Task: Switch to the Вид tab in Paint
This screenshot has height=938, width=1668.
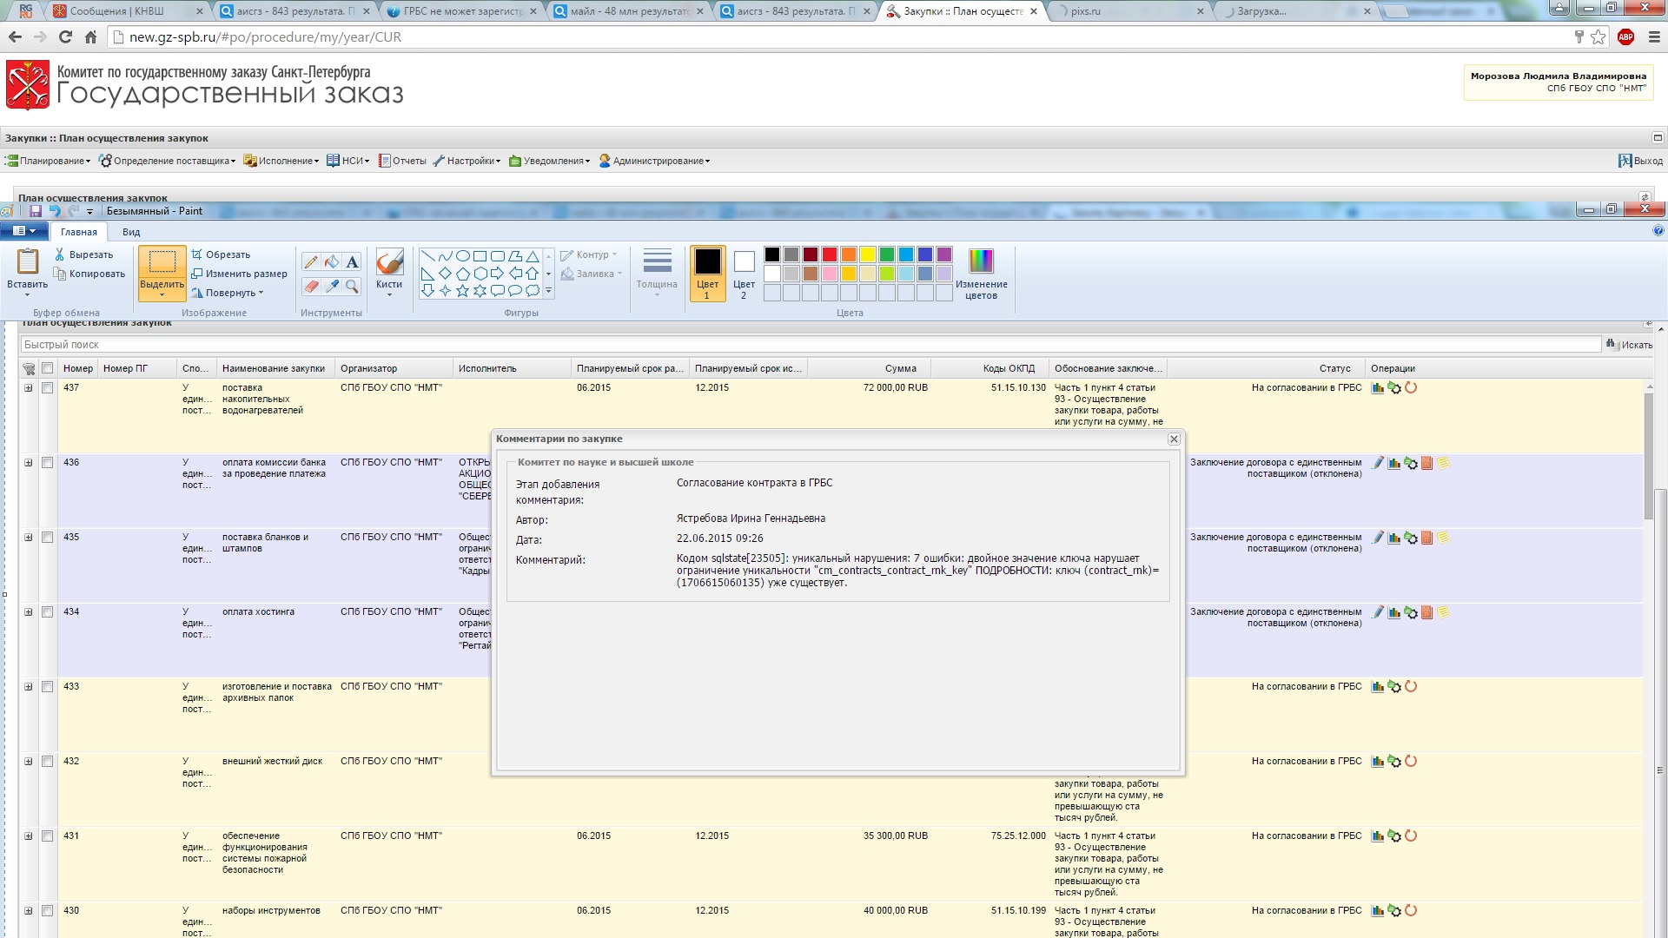Action: click(x=131, y=232)
